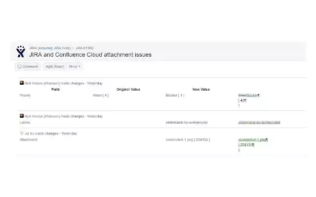Click Nick Mason's avatar in the Labels change

pyautogui.click(x=22, y=116)
